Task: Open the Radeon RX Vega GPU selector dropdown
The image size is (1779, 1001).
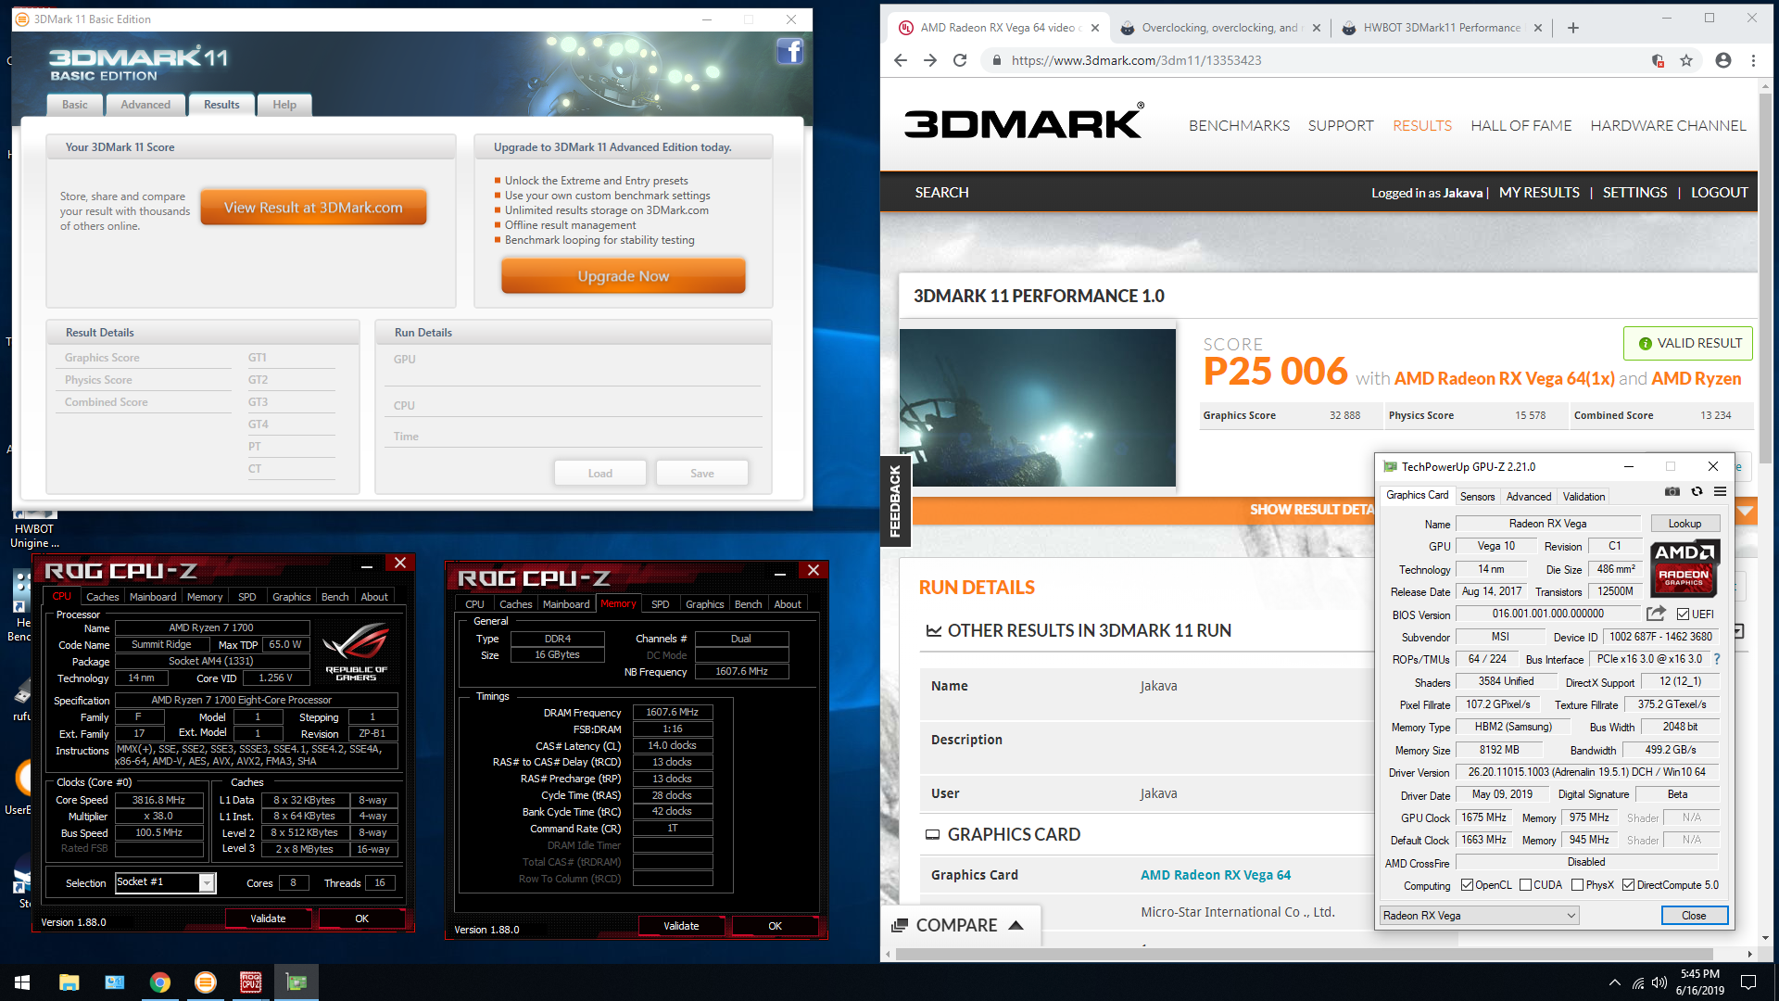Action: (x=1480, y=915)
